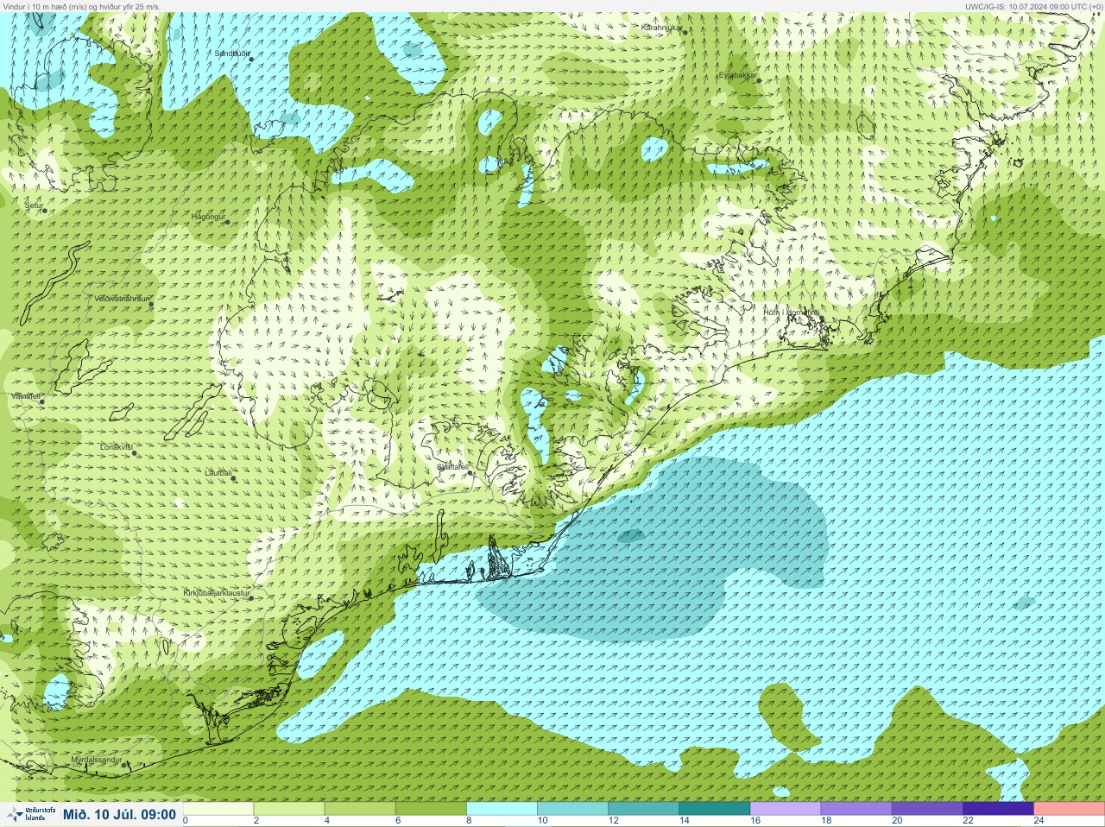Click the Skaftafell station label
The width and height of the screenshot is (1105, 827).
pos(451,466)
